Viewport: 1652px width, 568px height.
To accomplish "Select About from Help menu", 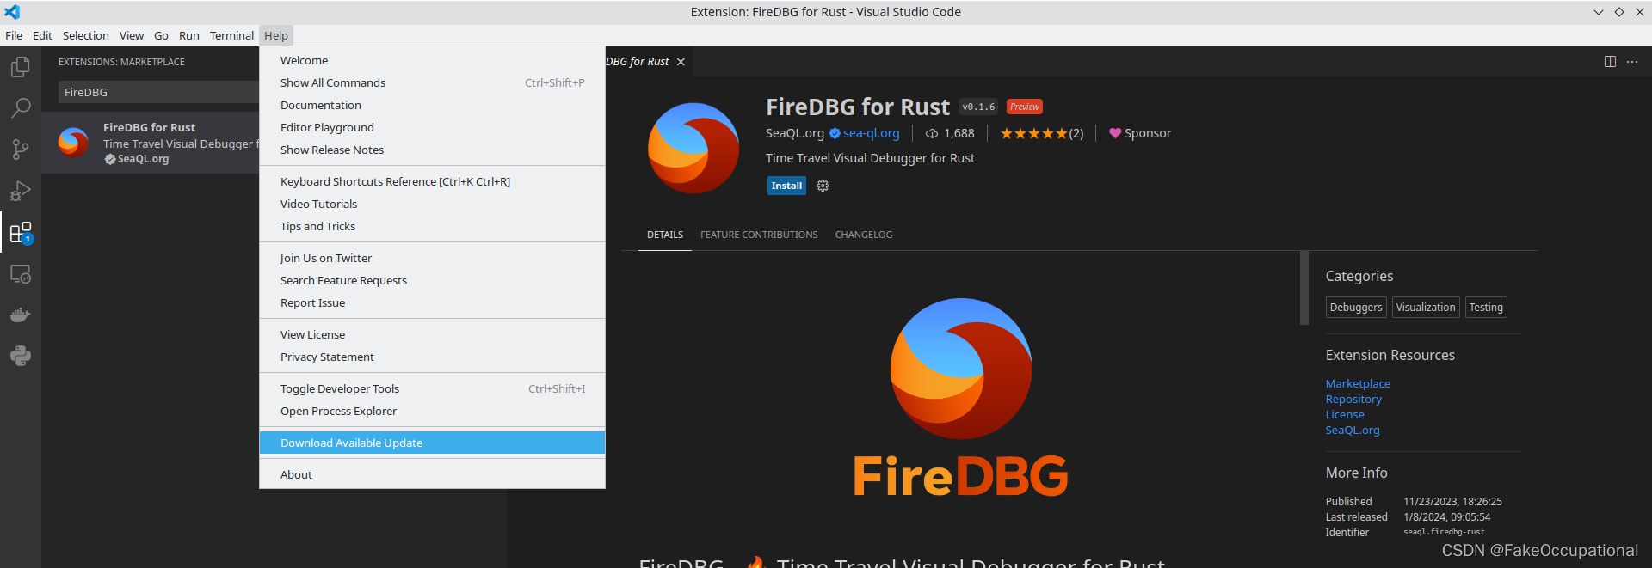I will tap(432, 474).
